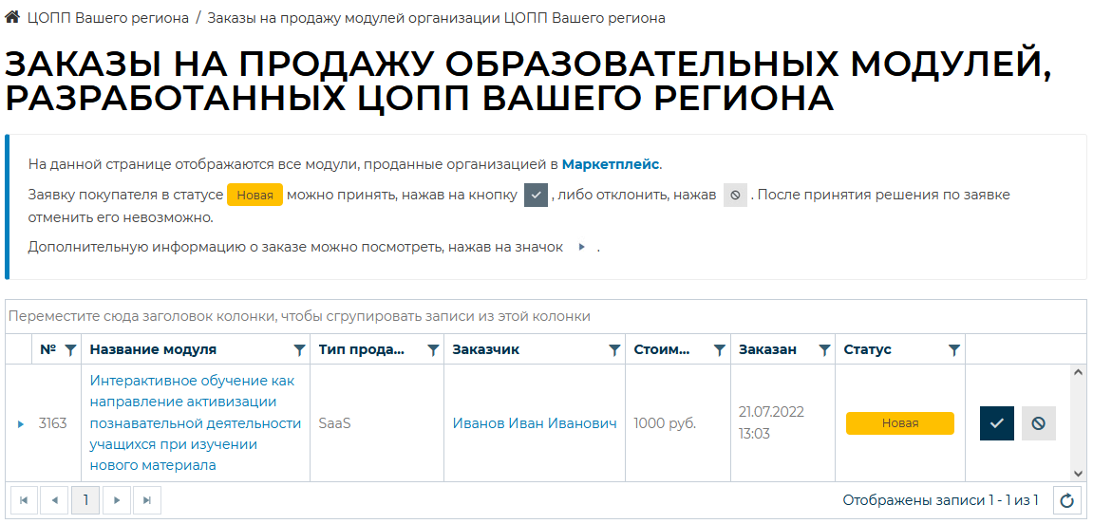1093x524 pixels.
Task: Open filter for Тип продажи column
Action: [433, 350]
